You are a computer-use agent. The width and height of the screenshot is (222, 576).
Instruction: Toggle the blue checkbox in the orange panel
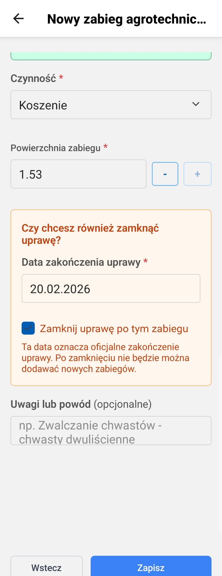(x=27, y=328)
